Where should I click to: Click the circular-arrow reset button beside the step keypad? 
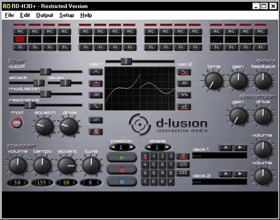tap(182, 156)
